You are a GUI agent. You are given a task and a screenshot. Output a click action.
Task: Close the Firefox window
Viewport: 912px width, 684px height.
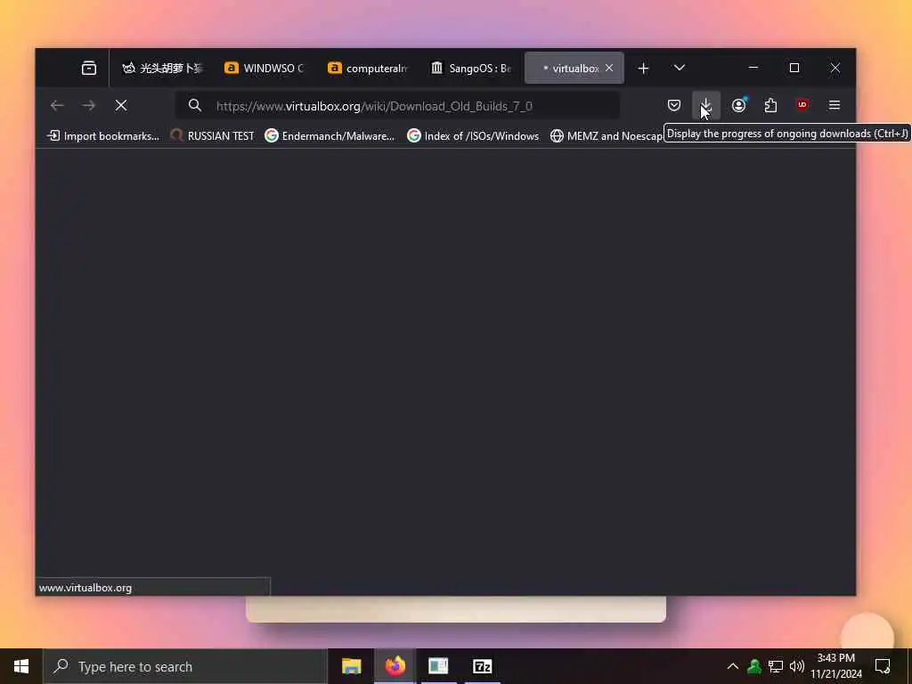point(835,68)
